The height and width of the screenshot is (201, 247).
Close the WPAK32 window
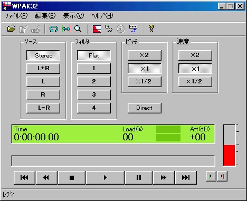pos(240,6)
